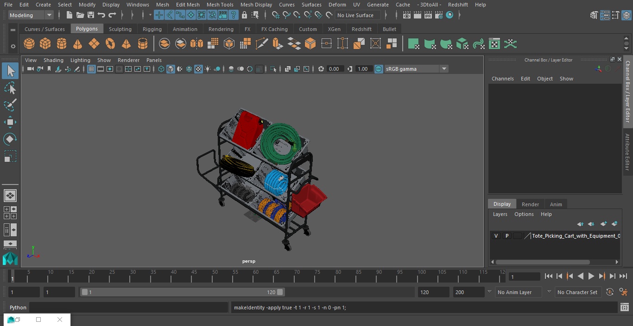The height and width of the screenshot is (326, 633).
Task: Click Options in the Layer Editor
Action: point(524,214)
